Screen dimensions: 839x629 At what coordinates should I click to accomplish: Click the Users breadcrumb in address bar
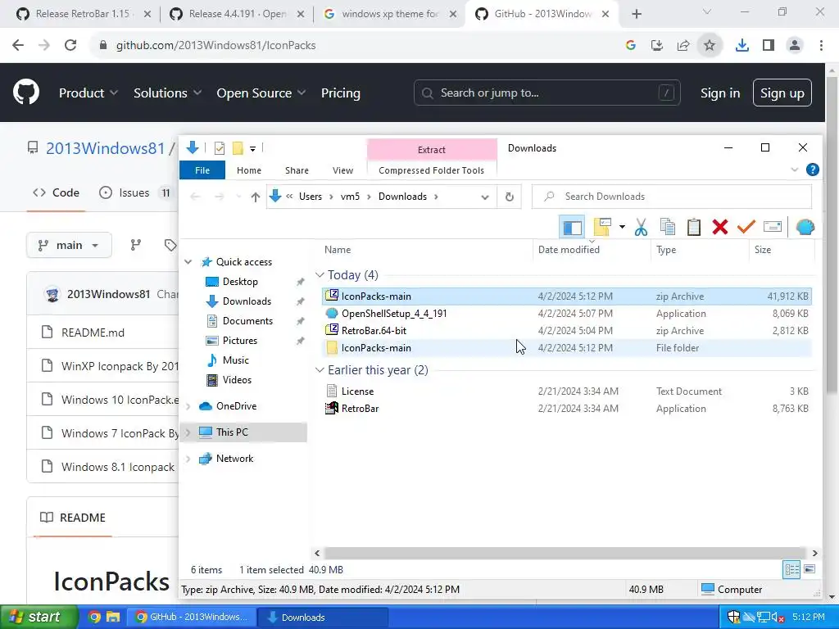coord(311,197)
